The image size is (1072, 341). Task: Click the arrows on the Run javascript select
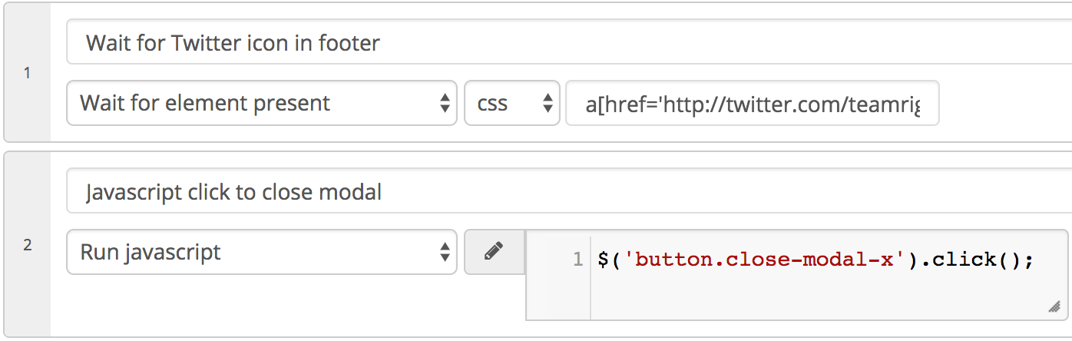coord(444,252)
